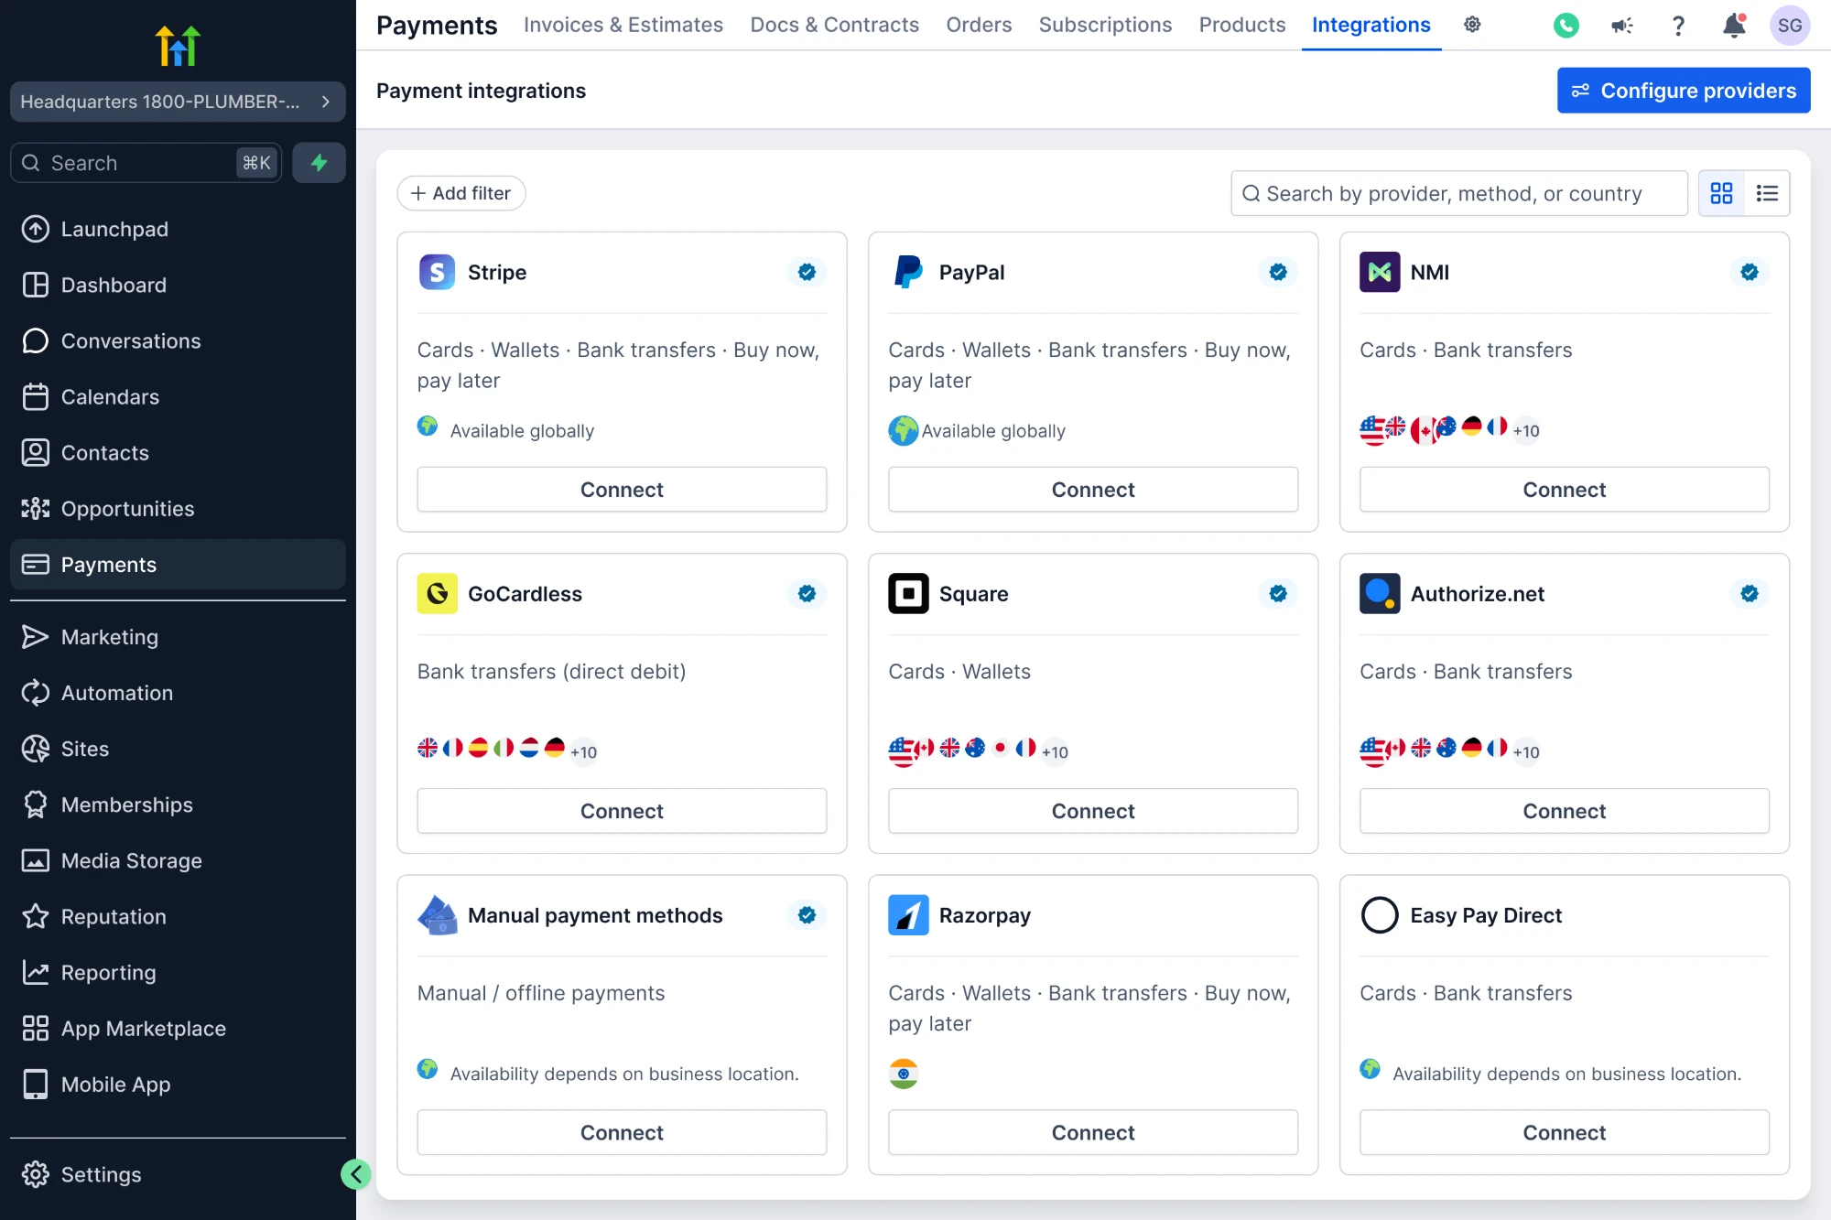1831x1220 pixels.
Task: Click the lightning bolt quick actions button
Action: [x=319, y=163]
